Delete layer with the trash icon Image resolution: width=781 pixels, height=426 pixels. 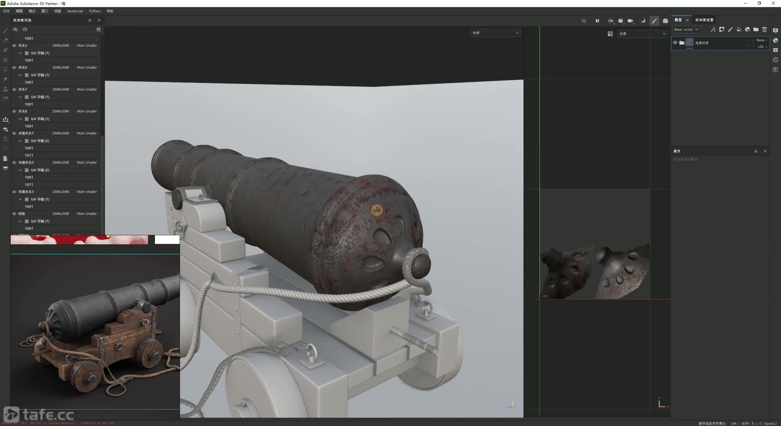click(x=764, y=29)
